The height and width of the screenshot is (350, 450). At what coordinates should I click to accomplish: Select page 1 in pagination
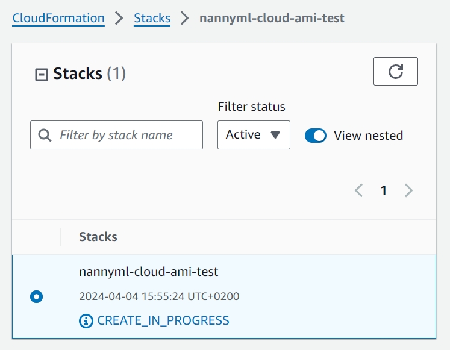click(384, 191)
